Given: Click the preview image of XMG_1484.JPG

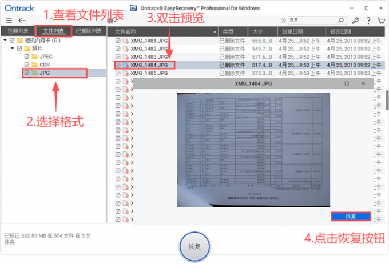Looking at the screenshot, I should coord(253,150).
